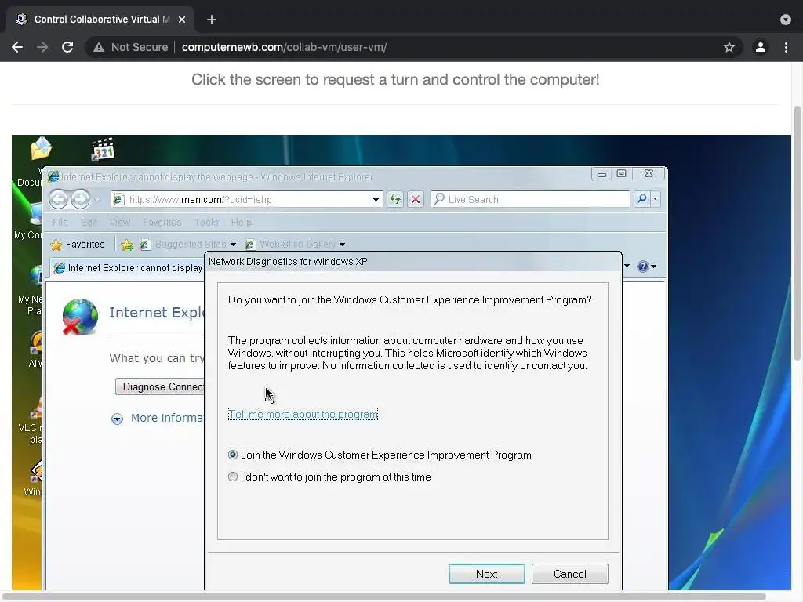Click the Live Search magnifier button

pyautogui.click(x=641, y=199)
